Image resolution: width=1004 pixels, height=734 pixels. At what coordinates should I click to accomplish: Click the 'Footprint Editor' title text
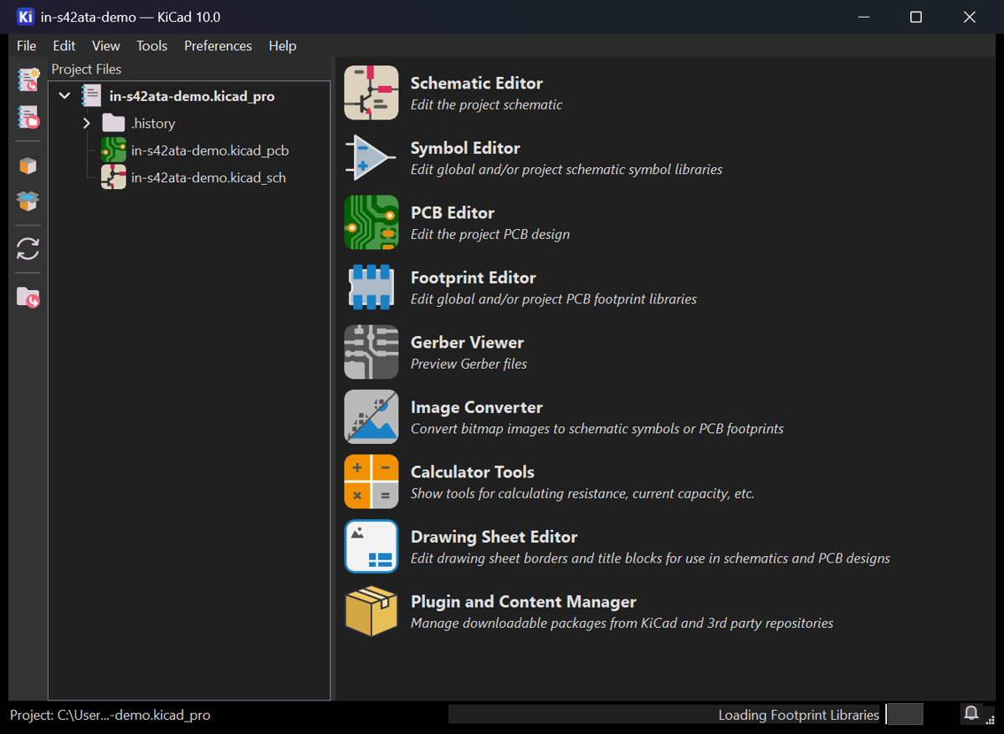474,278
